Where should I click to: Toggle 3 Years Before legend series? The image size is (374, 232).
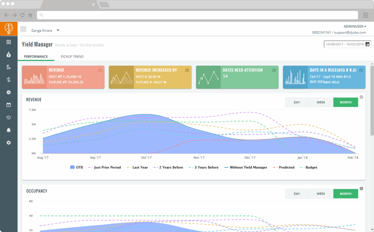[x=204, y=167]
